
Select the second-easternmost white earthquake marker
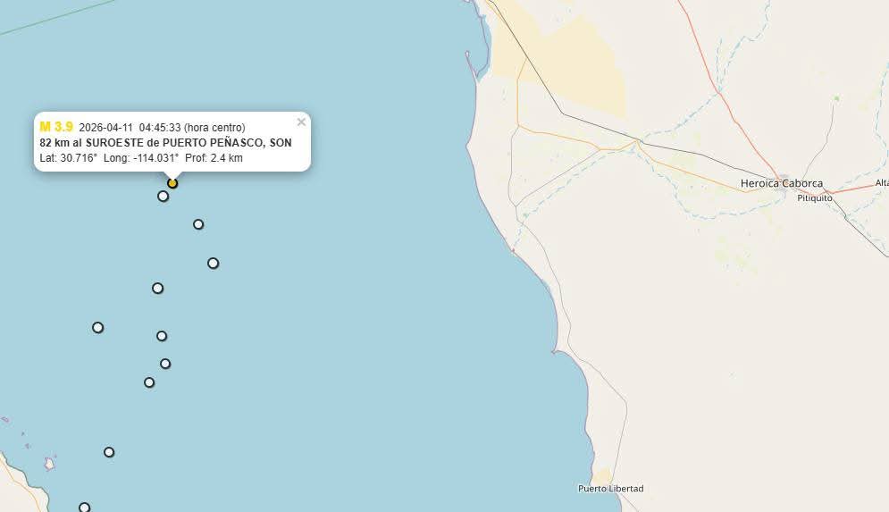(197, 224)
